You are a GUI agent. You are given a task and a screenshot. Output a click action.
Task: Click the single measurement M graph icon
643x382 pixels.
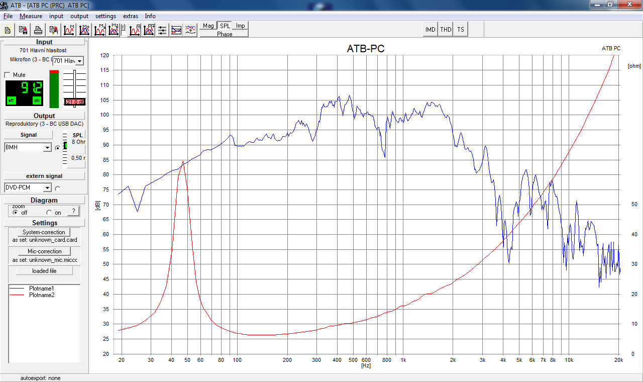tap(69, 30)
